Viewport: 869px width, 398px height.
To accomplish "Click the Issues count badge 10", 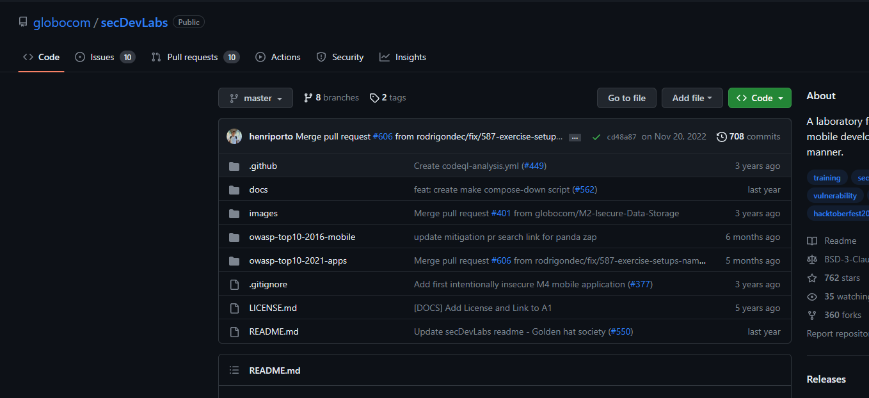I will (x=127, y=57).
